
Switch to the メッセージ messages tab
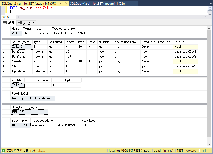[27, 23]
